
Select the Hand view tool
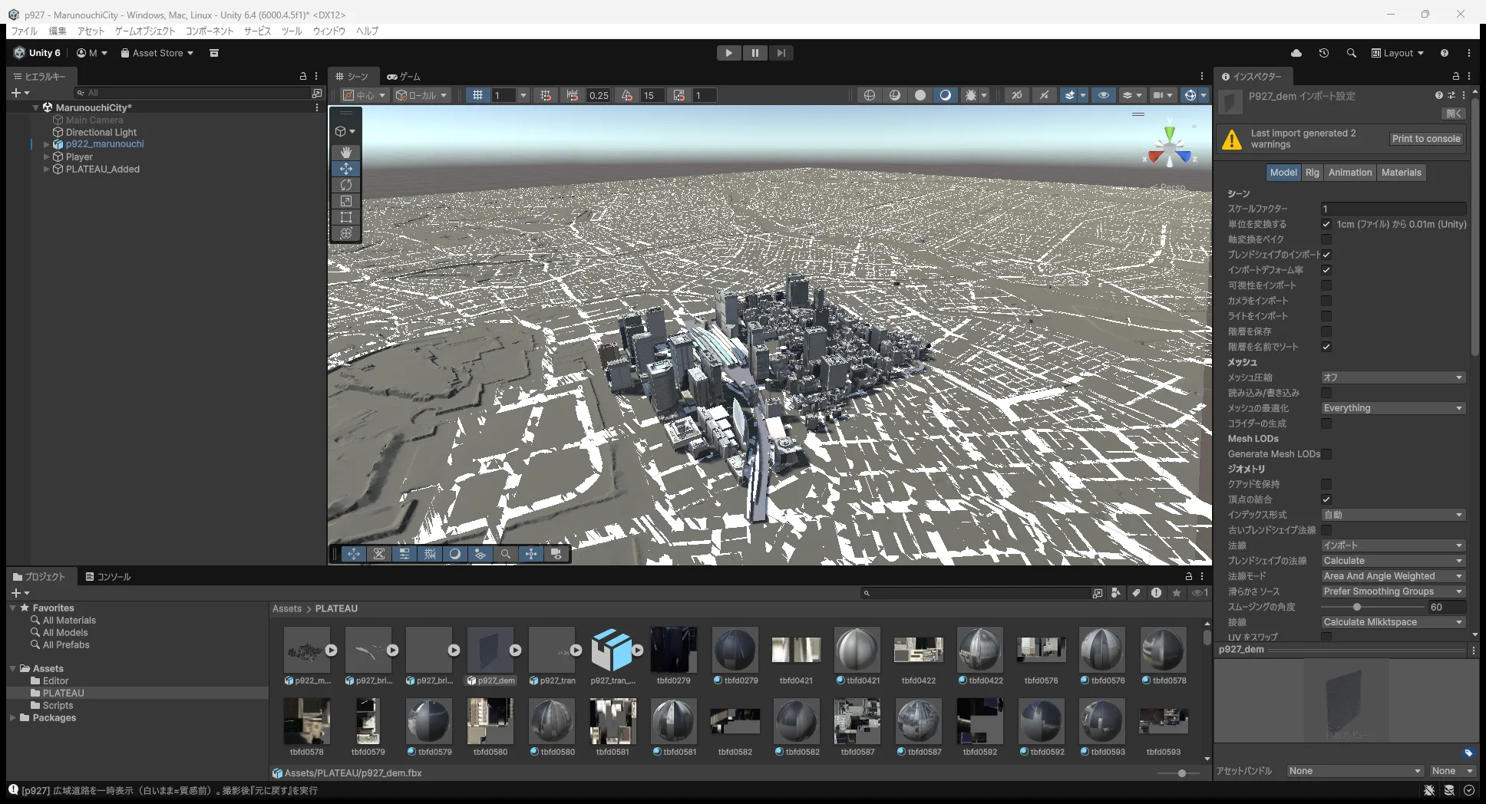(x=346, y=152)
